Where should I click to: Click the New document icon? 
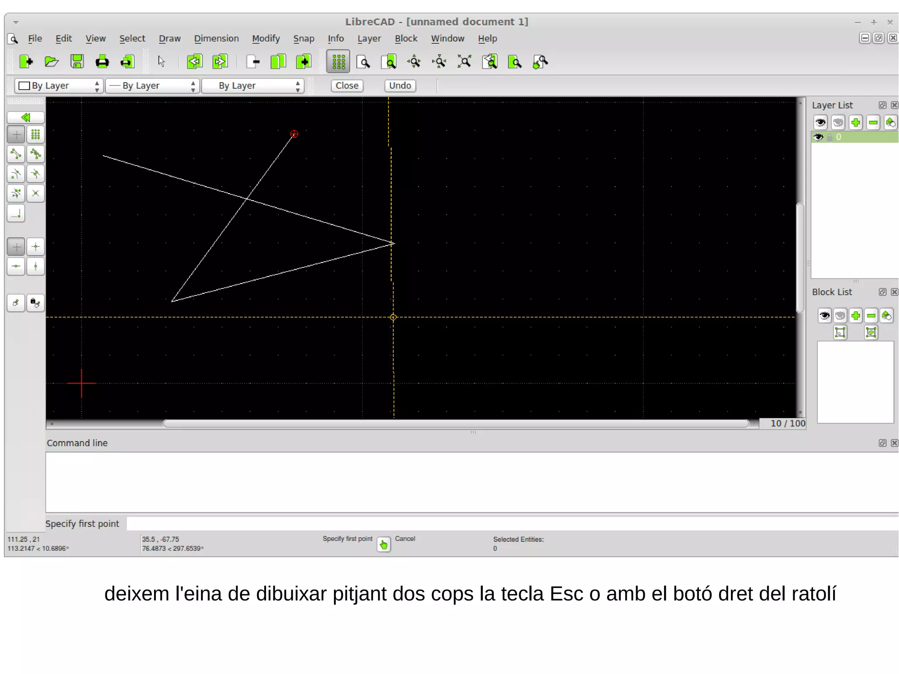point(26,62)
